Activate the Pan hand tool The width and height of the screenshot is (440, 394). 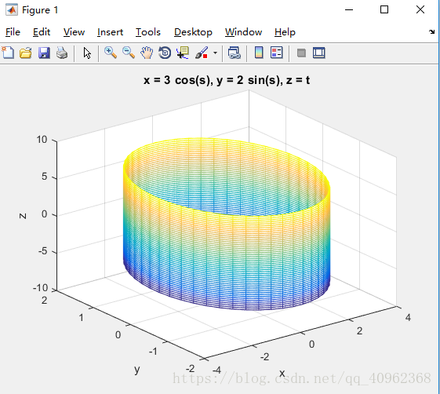click(x=147, y=53)
